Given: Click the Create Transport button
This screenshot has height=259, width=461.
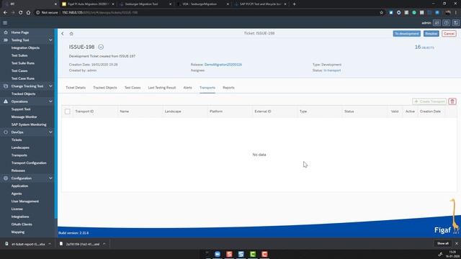Looking at the screenshot, I should pyautogui.click(x=429, y=101).
